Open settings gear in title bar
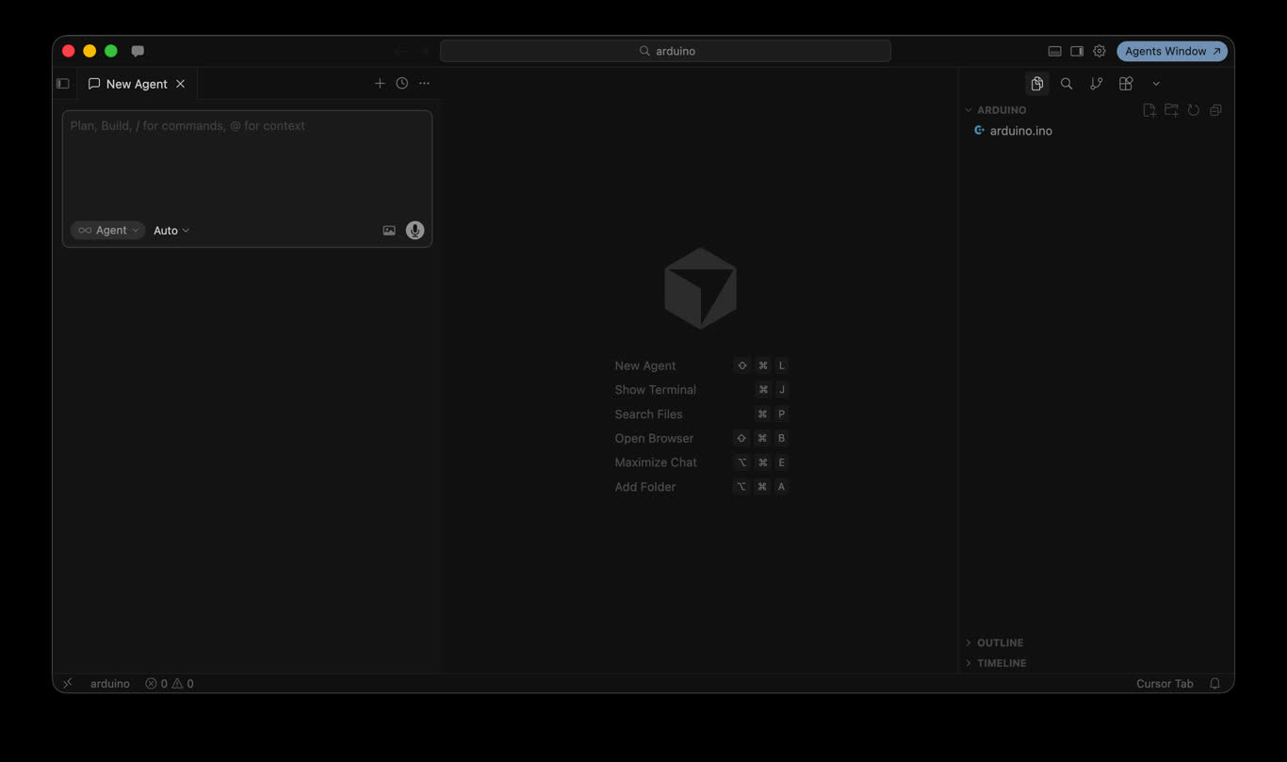This screenshot has height=762, width=1287. [1100, 52]
